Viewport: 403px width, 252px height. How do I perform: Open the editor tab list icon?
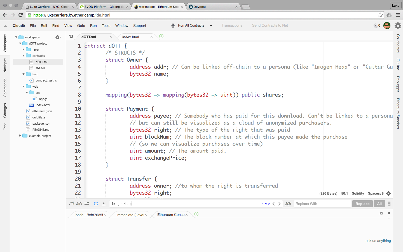tap(71, 36)
